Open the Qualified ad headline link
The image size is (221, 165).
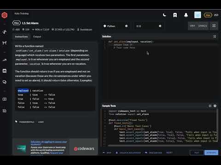pos(49,143)
